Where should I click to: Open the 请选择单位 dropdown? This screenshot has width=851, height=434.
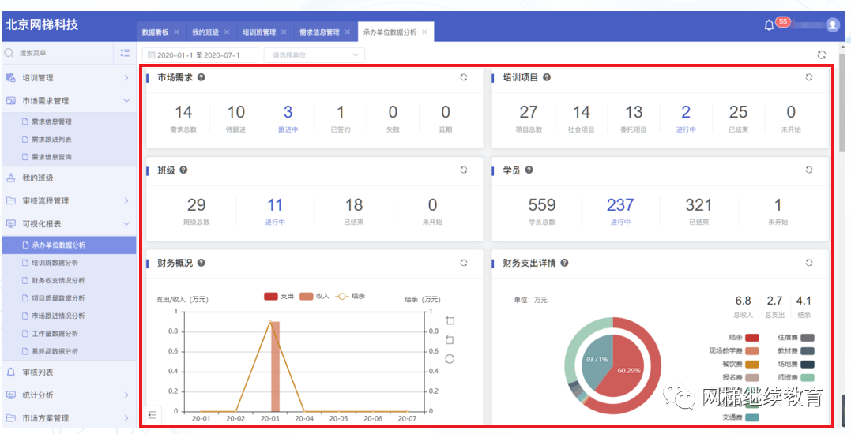click(314, 55)
